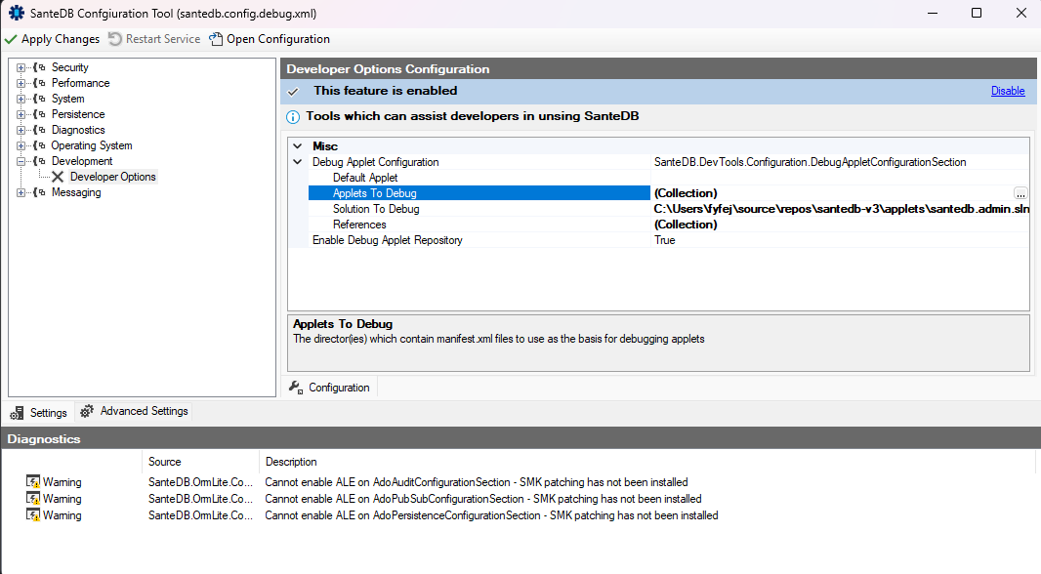Viewport: 1041px width, 574px height.
Task: Click the info circle icon beside Tools description
Action: coord(293,117)
